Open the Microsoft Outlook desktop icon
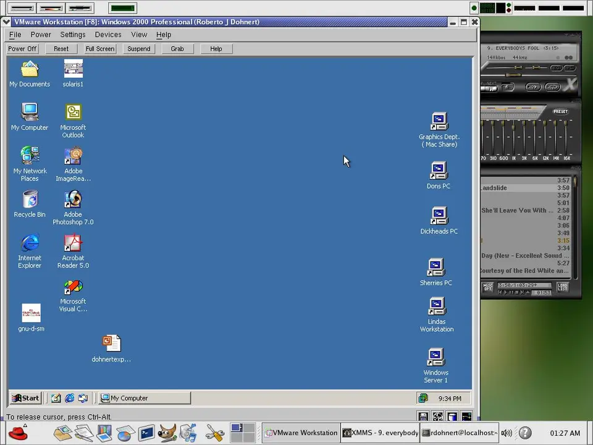Screen dimensions: 593x445 [x=73, y=113]
